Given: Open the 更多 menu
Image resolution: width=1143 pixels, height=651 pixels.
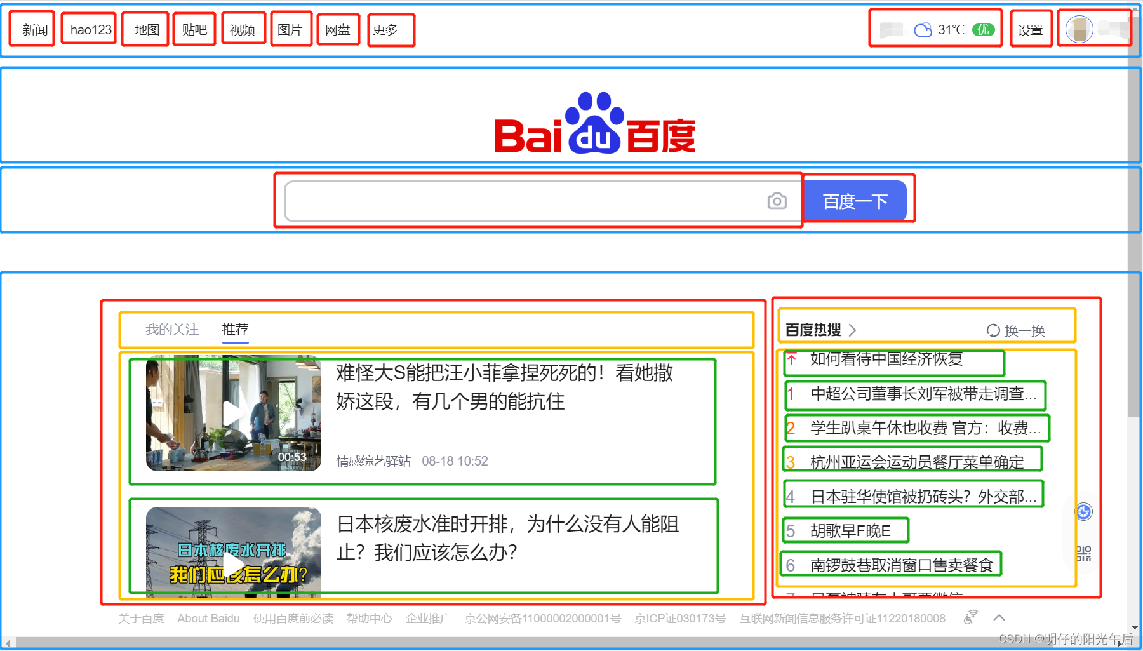Looking at the screenshot, I should (385, 30).
